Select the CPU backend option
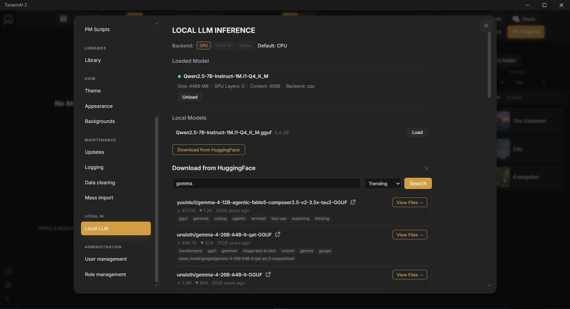This screenshot has width=570, height=309. [x=204, y=45]
